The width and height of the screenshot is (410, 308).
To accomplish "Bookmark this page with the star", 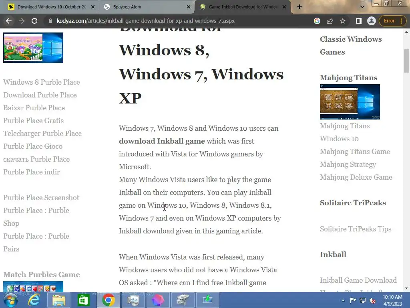I will tap(343, 21).
